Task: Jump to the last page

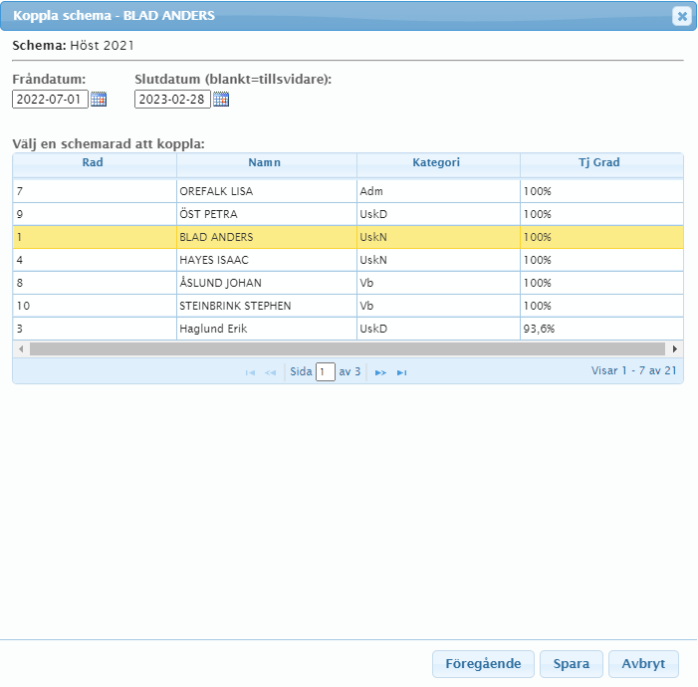Action: (402, 372)
